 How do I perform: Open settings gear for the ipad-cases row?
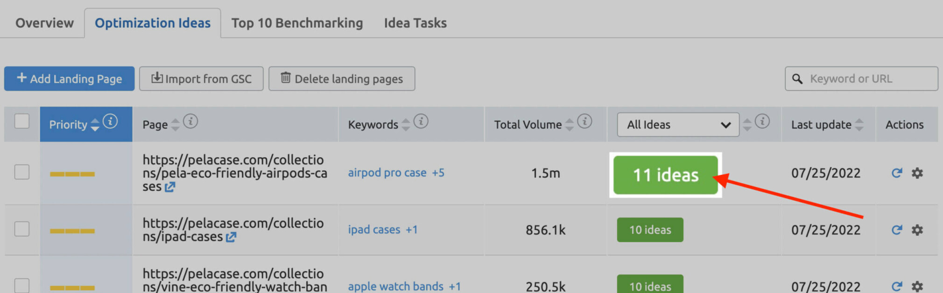pyautogui.click(x=917, y=230)
